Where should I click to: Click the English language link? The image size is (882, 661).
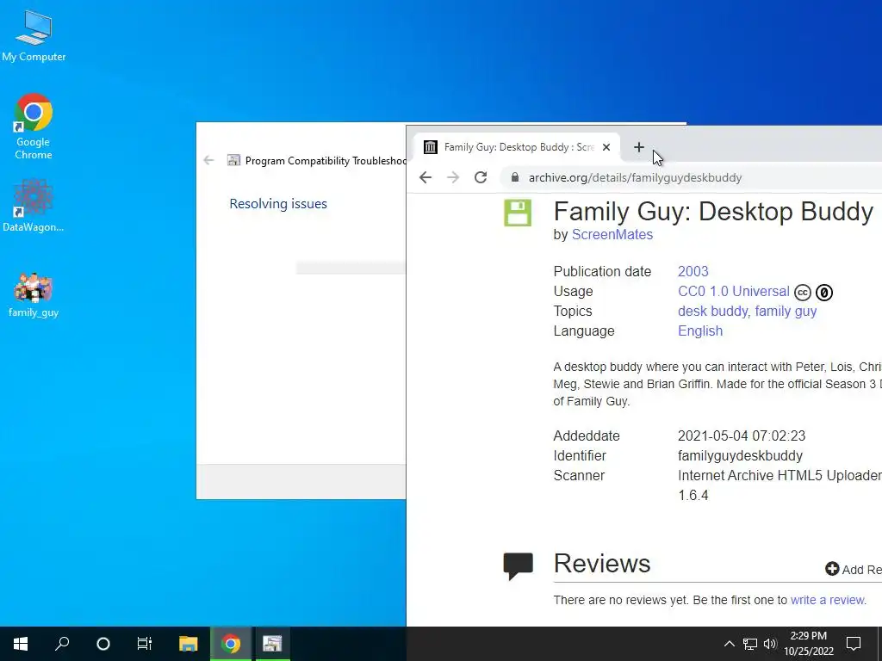pyautogui.click(x=700, y=330)
